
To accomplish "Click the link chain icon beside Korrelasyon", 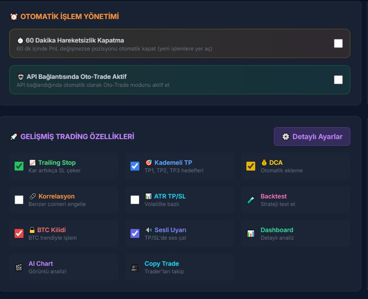I will tap(33, 196).
